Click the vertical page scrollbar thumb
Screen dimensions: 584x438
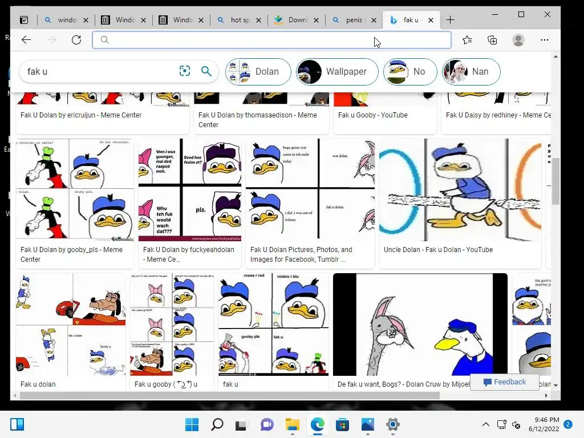pos(555,181)
